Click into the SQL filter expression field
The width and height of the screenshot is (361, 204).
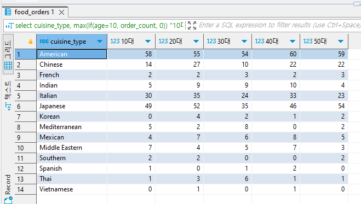click(279, 25)
